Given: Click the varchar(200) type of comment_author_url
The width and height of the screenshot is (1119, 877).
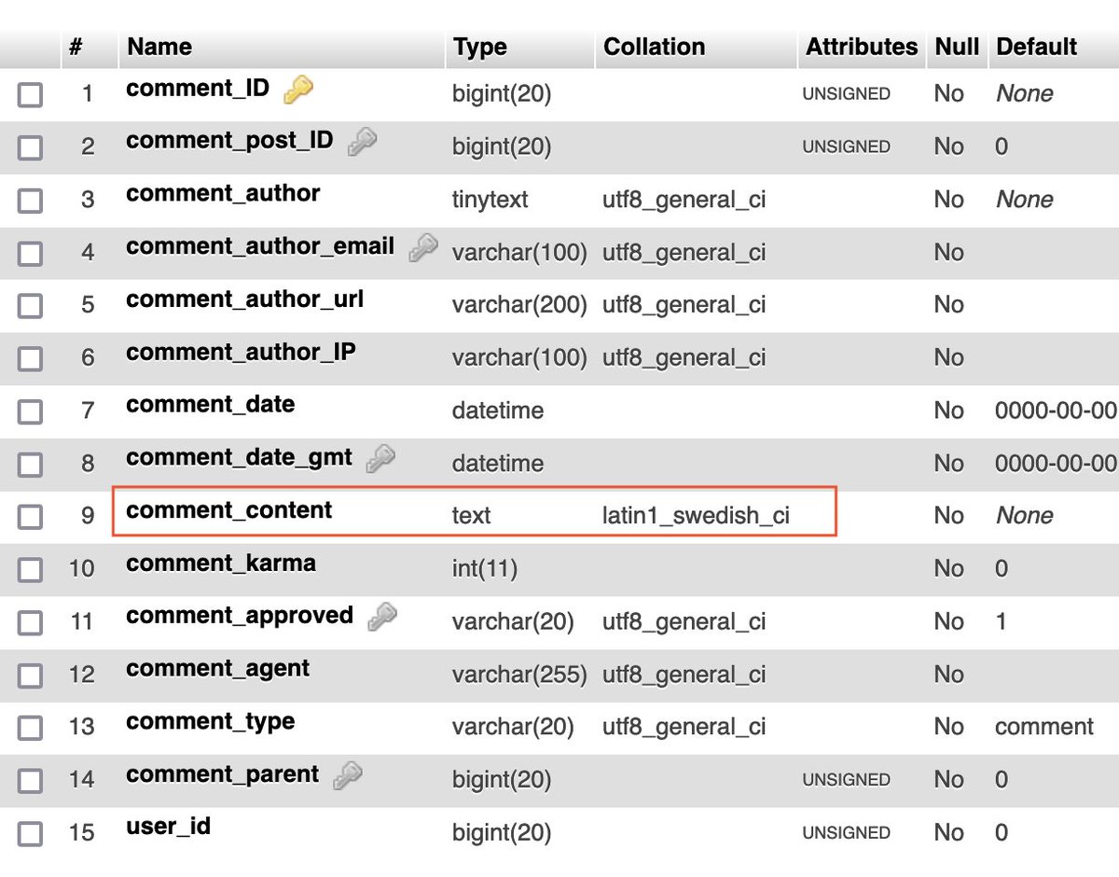Looking at the screenshot, I should click(519, 305).
